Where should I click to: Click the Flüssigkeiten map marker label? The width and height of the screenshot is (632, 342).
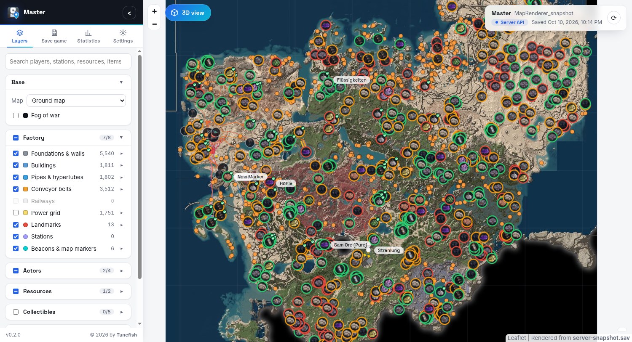click(x=352, y=80)
